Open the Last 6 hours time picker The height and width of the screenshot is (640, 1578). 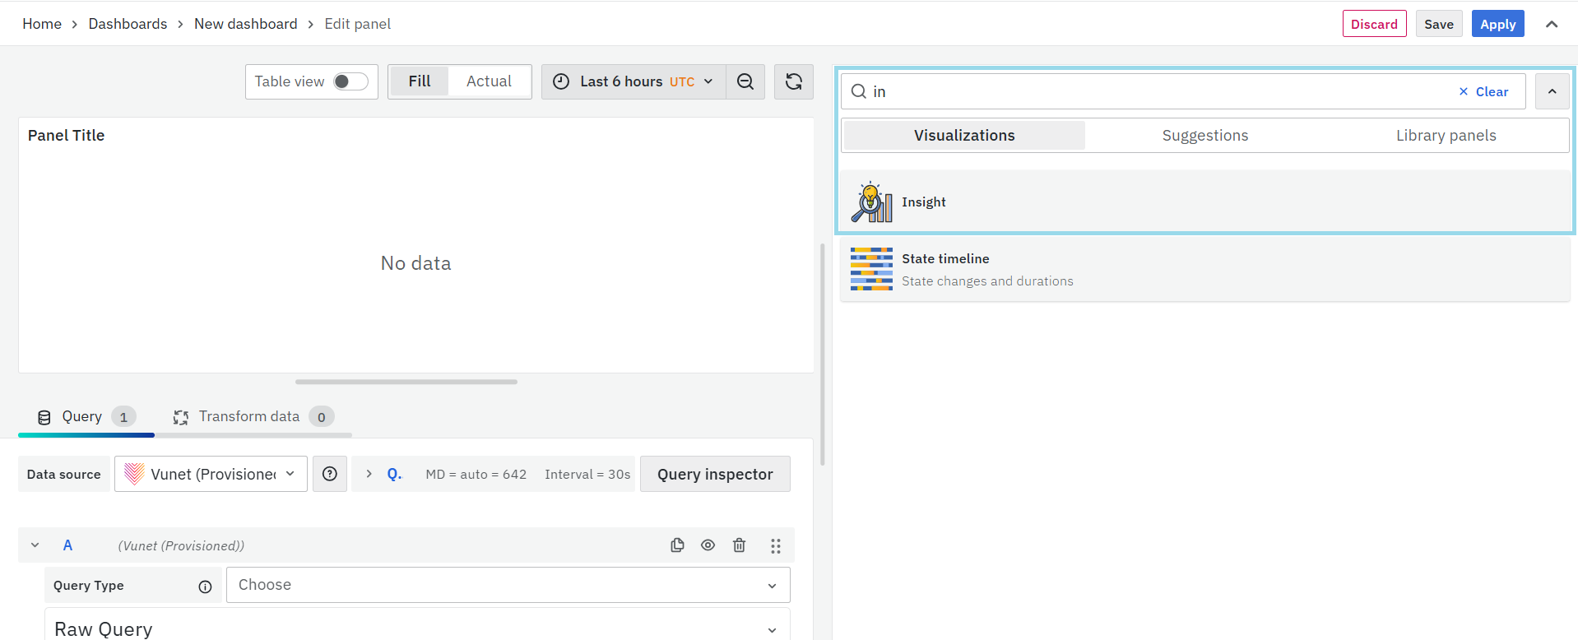pos(633,81)
